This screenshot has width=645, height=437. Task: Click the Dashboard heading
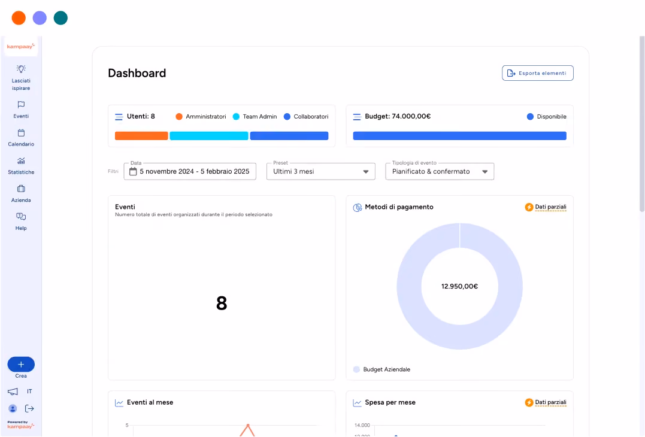(137, 73)
